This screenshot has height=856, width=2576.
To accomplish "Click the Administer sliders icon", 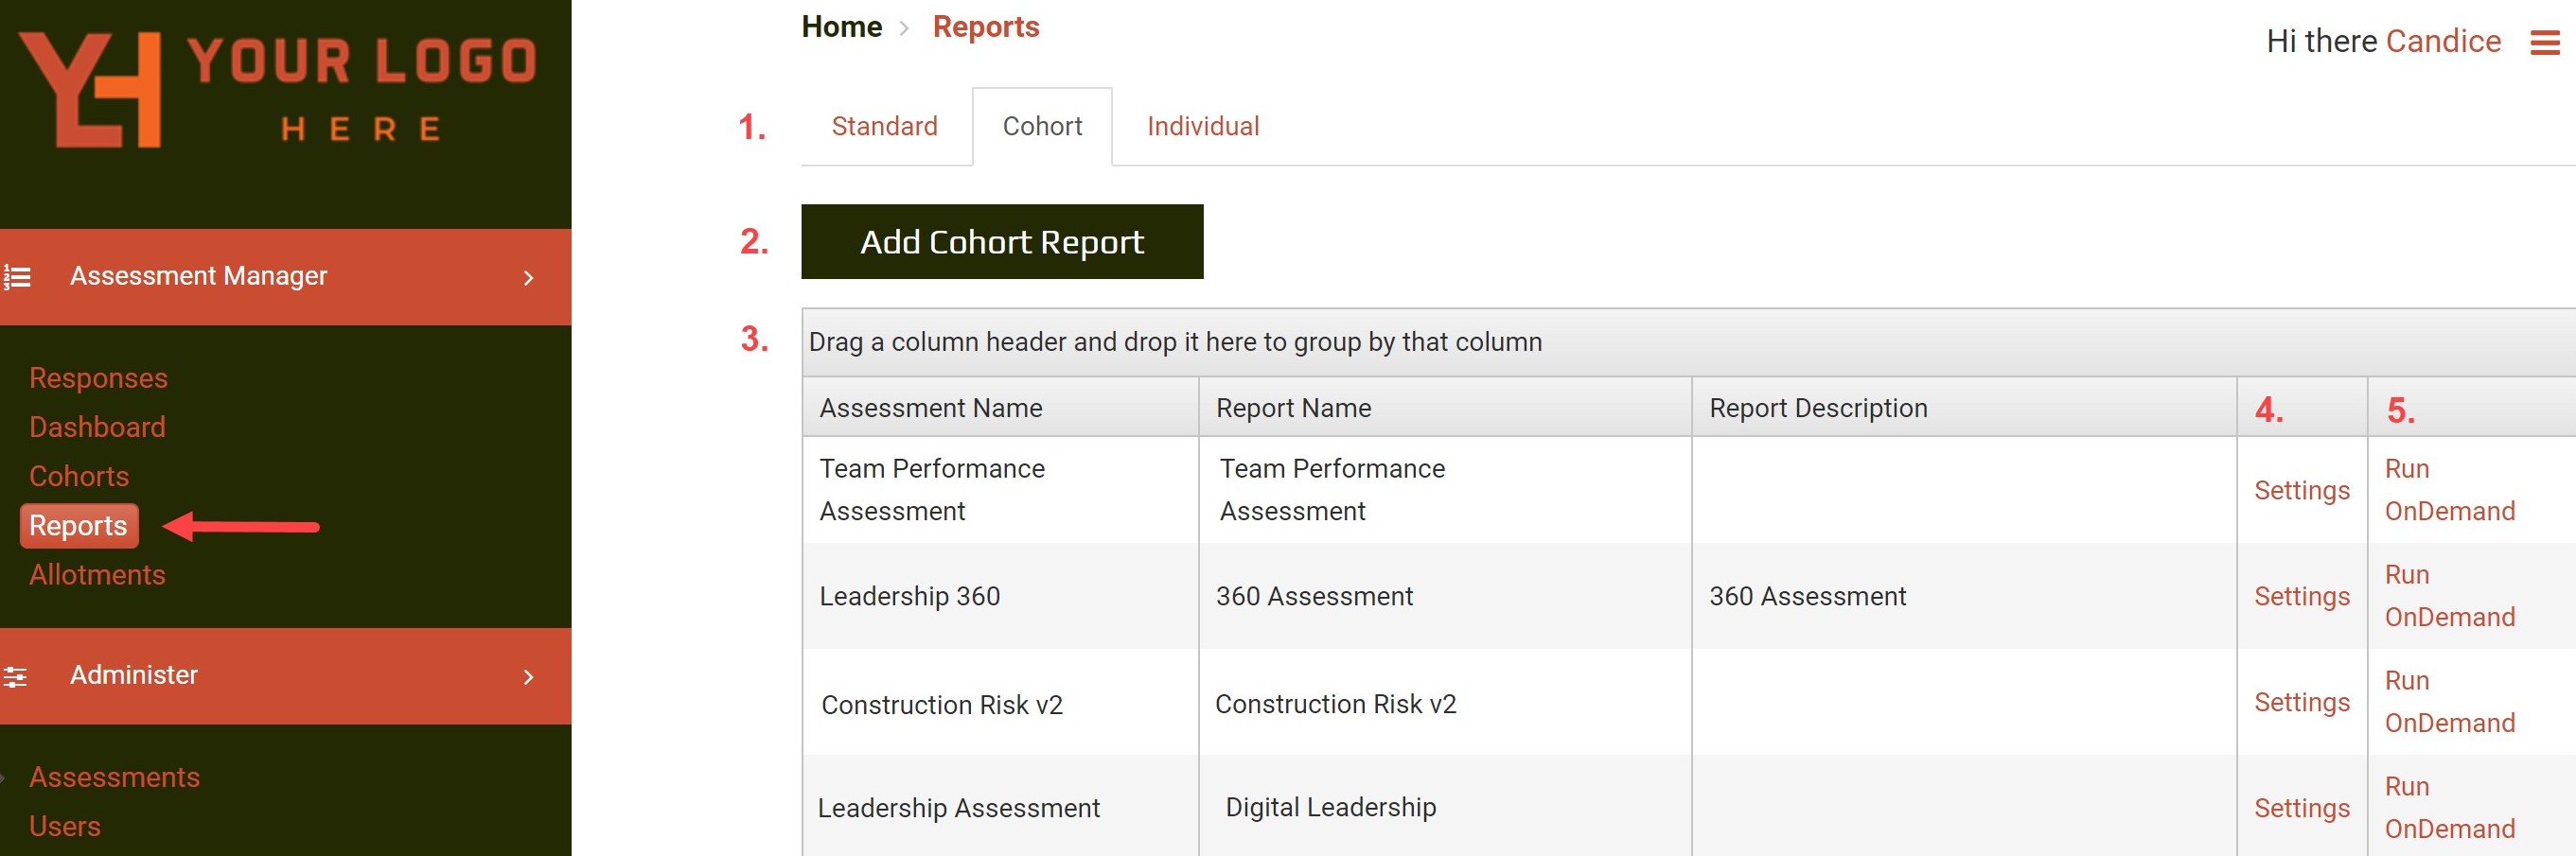I will (15, 676).
